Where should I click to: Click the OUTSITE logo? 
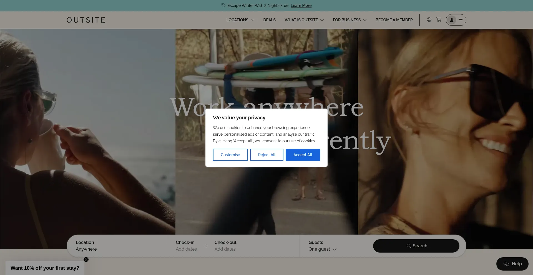click(x=86, y=20)
